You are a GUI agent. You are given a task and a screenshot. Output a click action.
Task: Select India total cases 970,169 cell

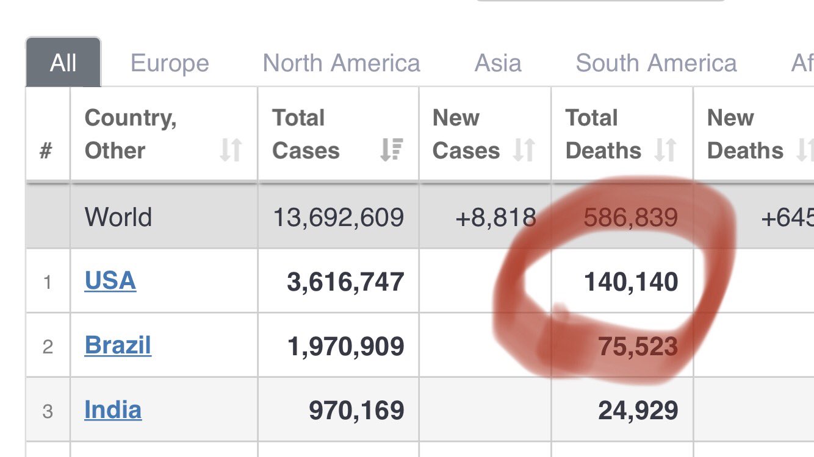(x=339, y=410)
